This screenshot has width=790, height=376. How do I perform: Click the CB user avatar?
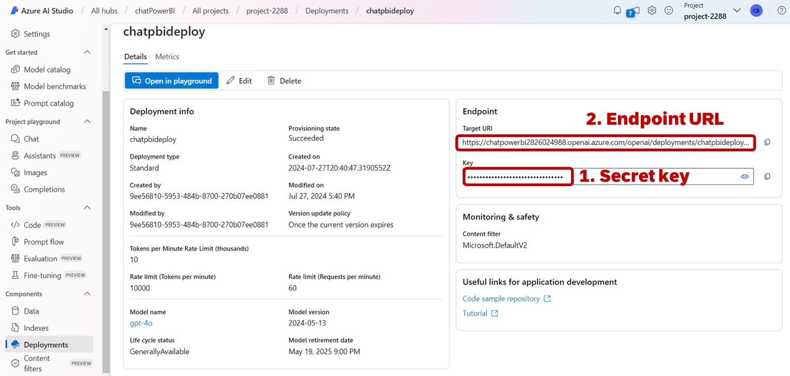tap(756, 10)
